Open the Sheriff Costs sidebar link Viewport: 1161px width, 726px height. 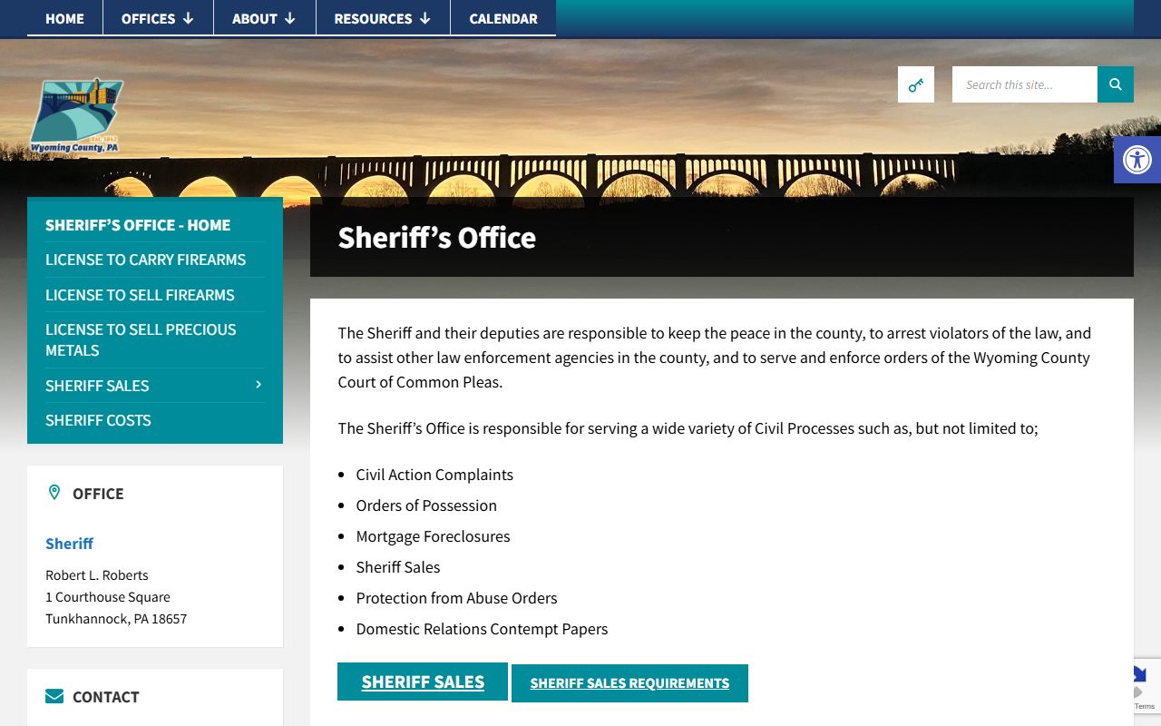(x=98, y=420)
